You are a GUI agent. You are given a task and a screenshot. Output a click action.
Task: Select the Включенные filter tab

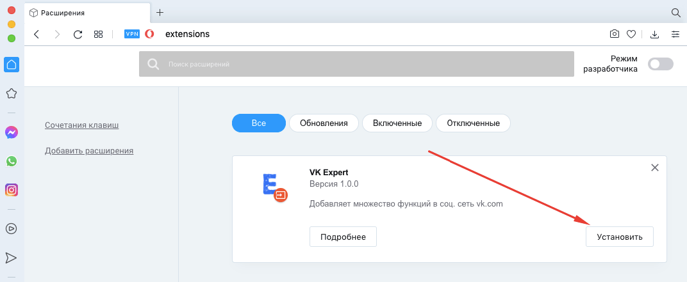[397, 123]
